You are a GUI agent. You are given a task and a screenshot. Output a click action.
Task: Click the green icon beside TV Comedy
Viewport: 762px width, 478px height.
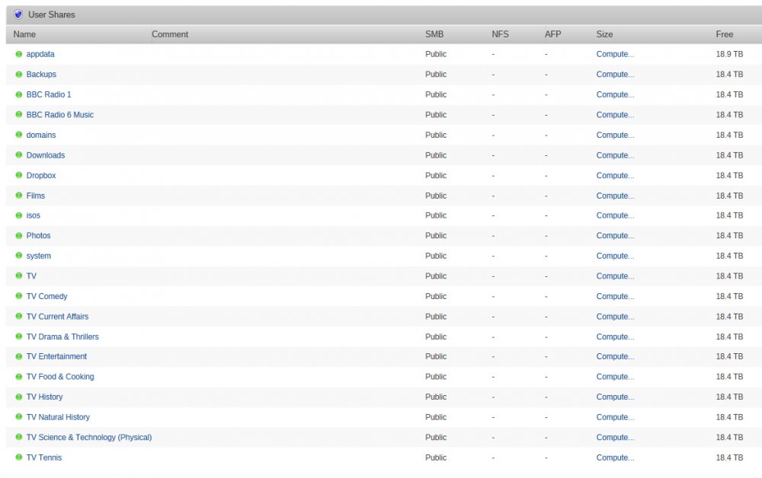[x=19, y=295]
